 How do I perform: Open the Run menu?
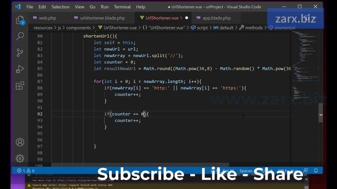(x=105, y=7)
